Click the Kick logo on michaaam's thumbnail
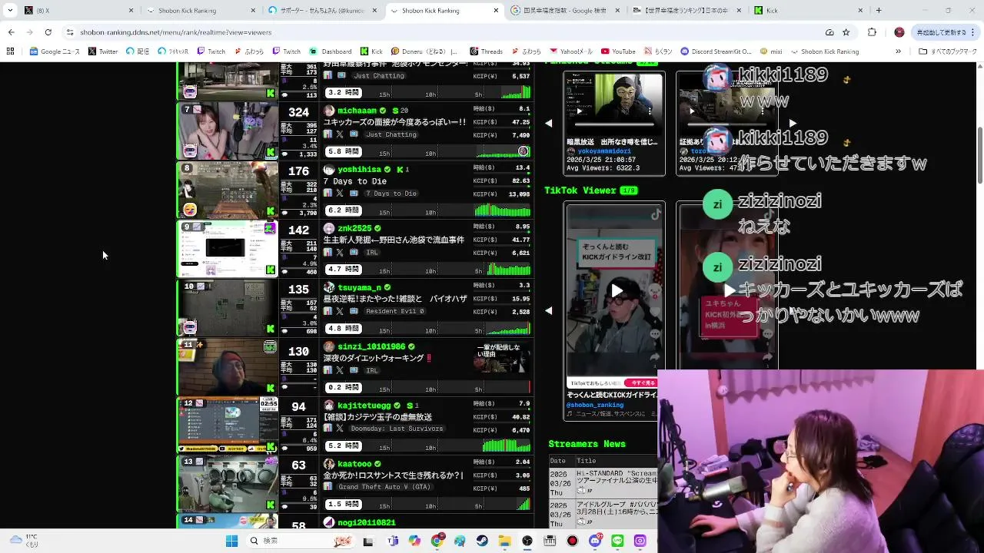 click(x=271, y=152)
